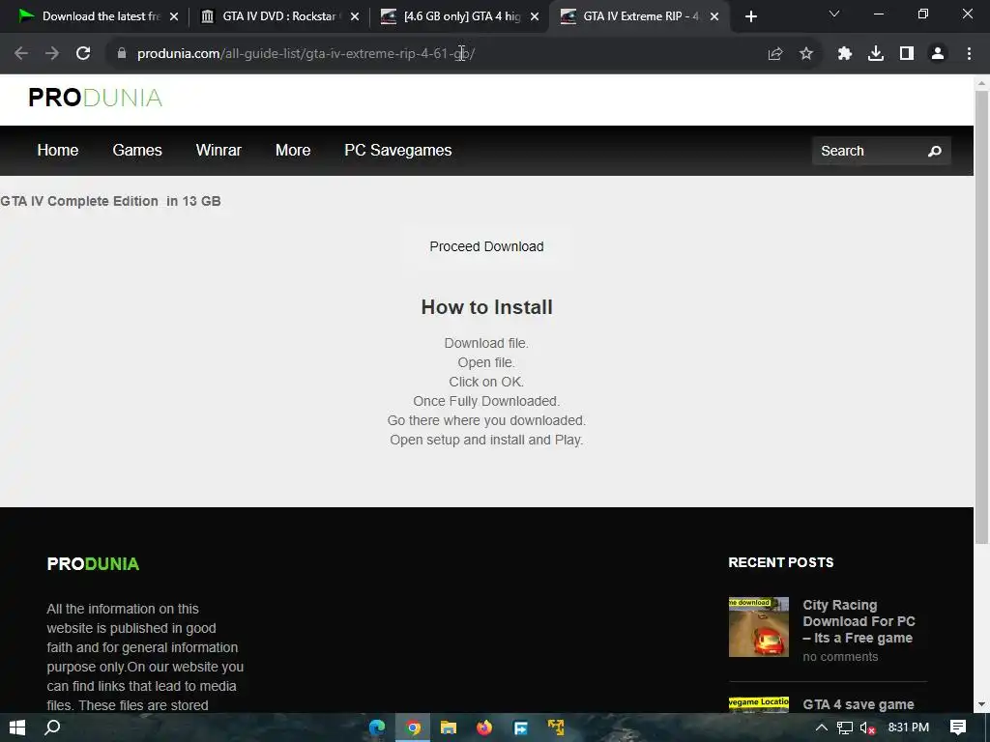Open the network tray icon
Screen dimensions: 990x742
tap(845, 728)
